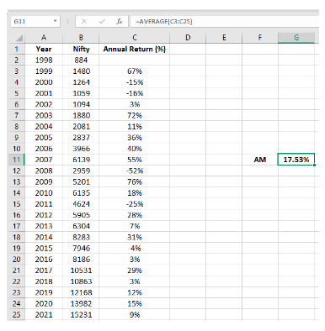Select column B header
The height and width of the screenshot is (331, 325).
tap(81, 38)
